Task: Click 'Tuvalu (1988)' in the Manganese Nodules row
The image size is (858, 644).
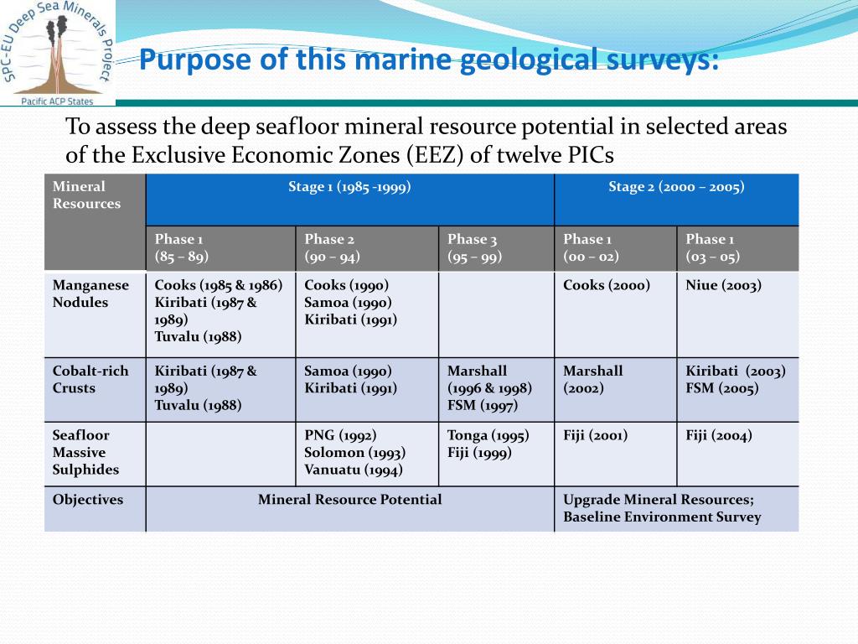Action: point(198,337)
